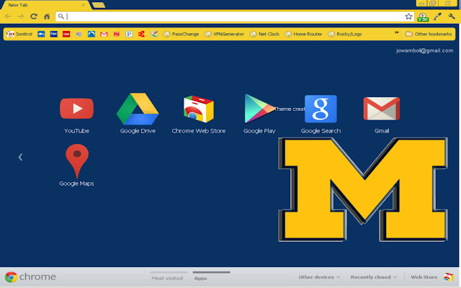Go back with the browser back arrow

8,17
